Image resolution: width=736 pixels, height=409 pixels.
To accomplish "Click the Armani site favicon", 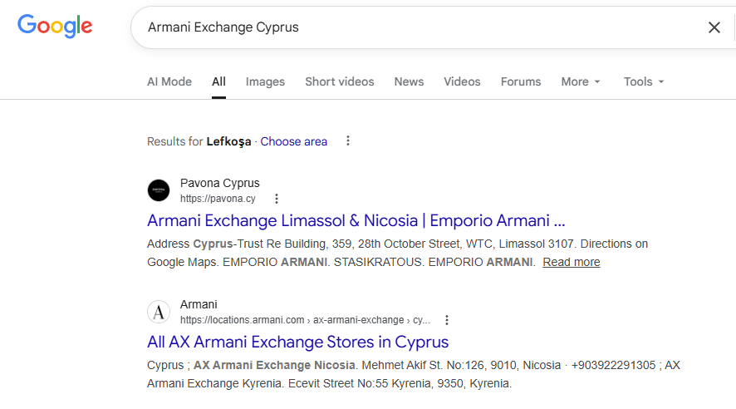I will point(159,312).
